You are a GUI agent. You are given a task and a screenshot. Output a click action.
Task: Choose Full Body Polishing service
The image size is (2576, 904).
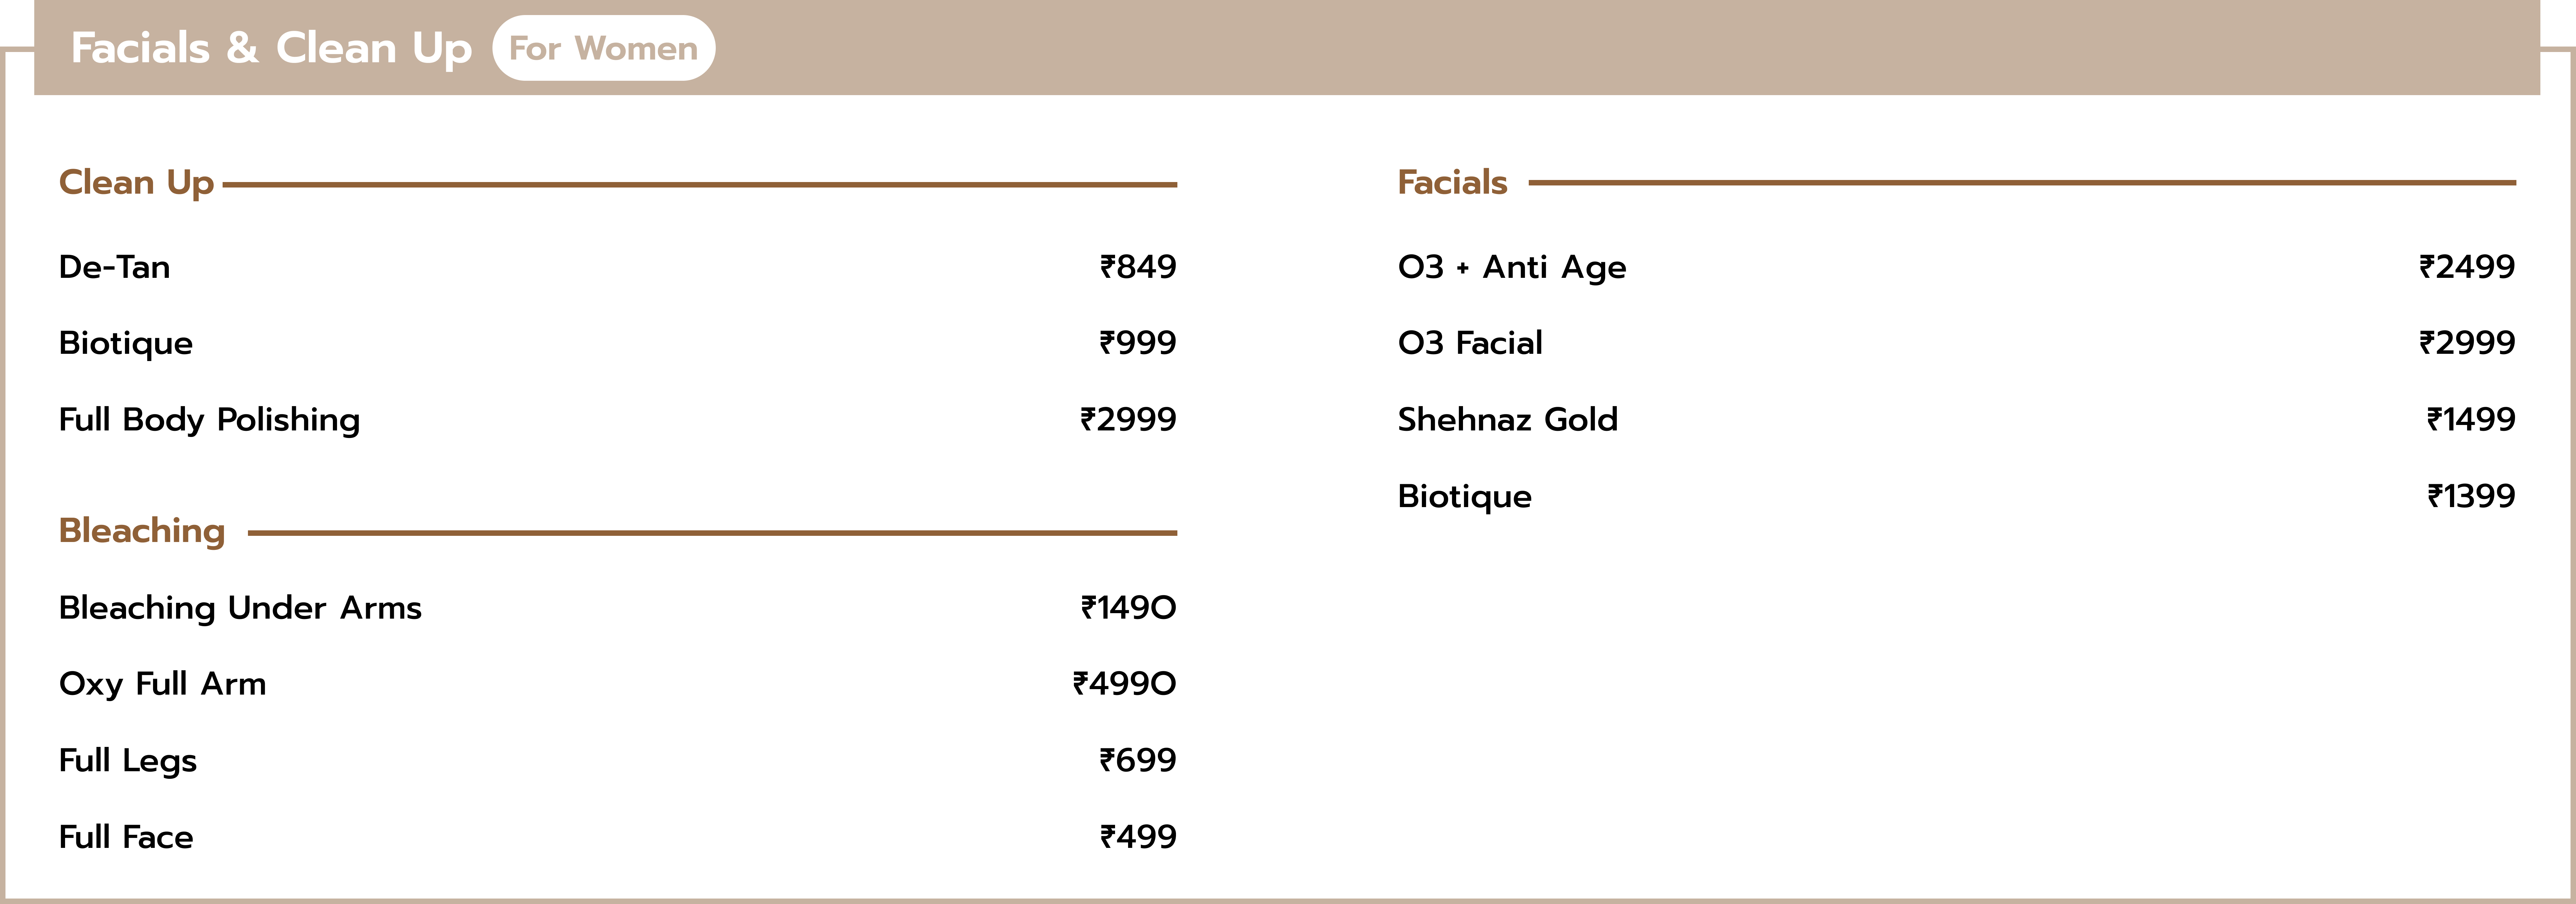click(209, 419)
